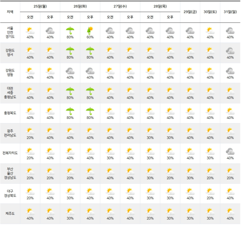Click the 강원도 영서 region label
This screenshot has width=241, height=225.
pos(10,53)
